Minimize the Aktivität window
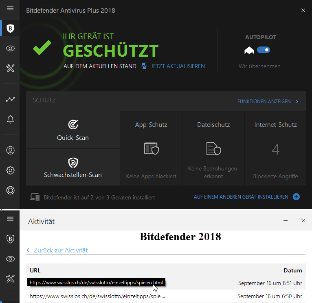 (x=286, y=221)
